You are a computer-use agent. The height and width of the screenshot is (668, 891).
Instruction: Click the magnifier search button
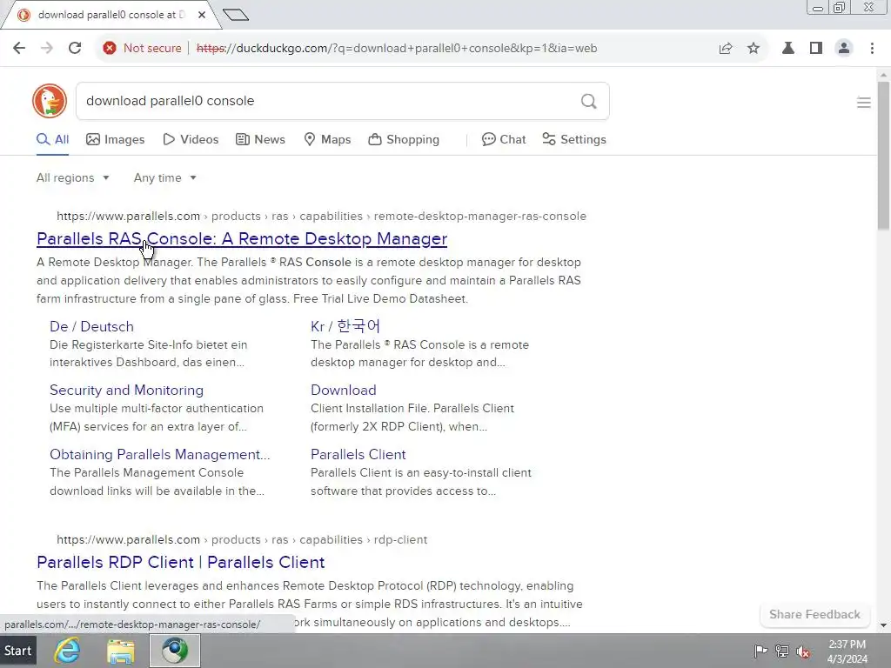(x=589, y=101)
